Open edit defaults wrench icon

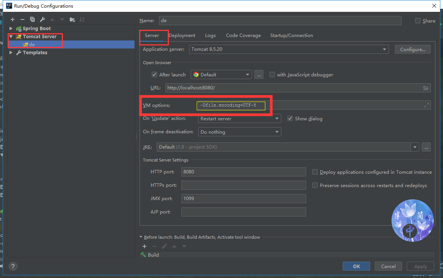point(42,19)
